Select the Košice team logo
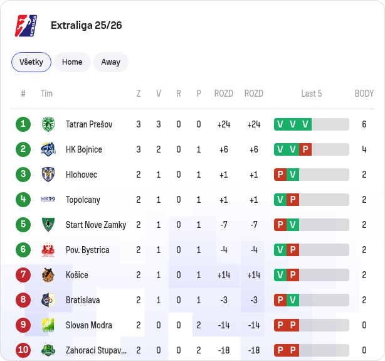This screenshot has width=385, height=361. [48, 275]
